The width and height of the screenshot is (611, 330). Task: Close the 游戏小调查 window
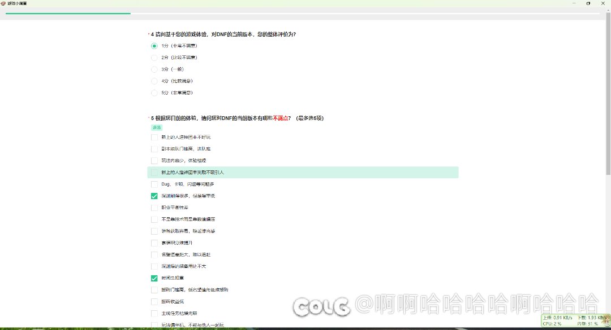[603, 3]
